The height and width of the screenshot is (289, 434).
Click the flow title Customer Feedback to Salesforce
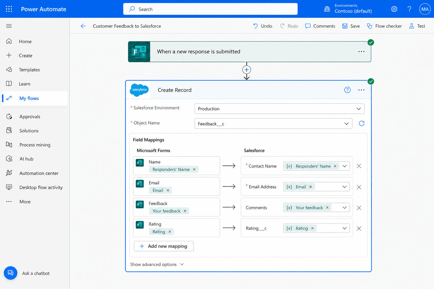(x=127, y=26)
